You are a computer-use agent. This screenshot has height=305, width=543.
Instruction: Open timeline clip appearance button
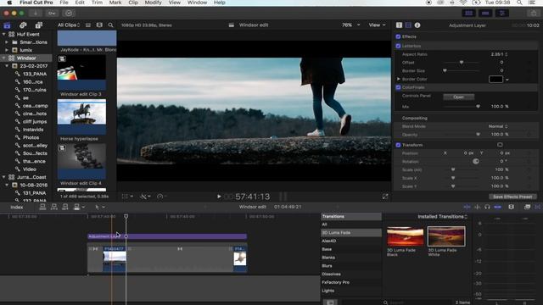pyautogui.click(x=511, y=207)
